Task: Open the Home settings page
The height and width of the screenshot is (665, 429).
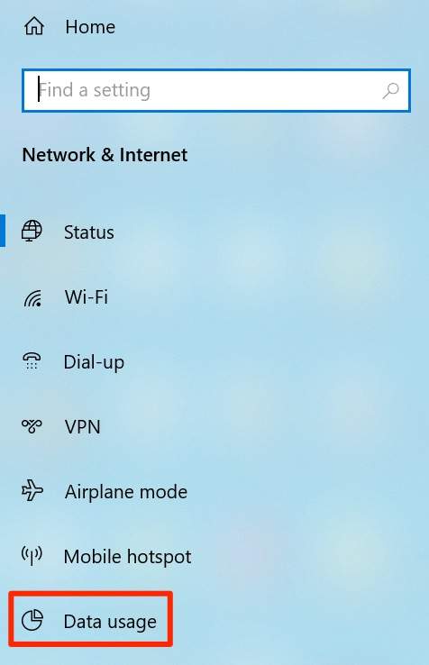Action: pos(90,27)
